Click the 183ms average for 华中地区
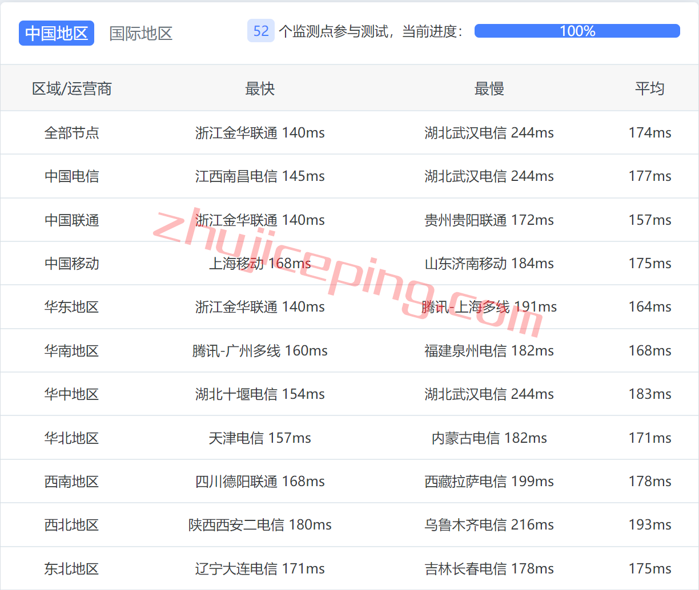 point(650,394)
